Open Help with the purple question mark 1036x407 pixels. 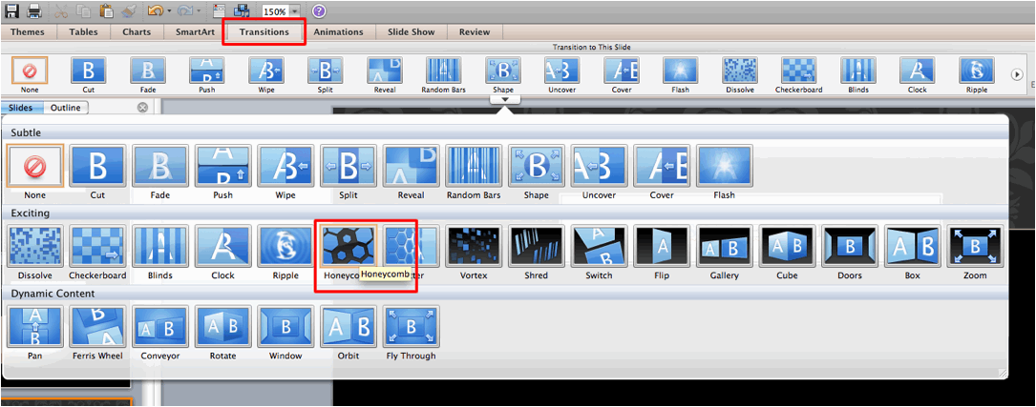(x=318, y=11)
